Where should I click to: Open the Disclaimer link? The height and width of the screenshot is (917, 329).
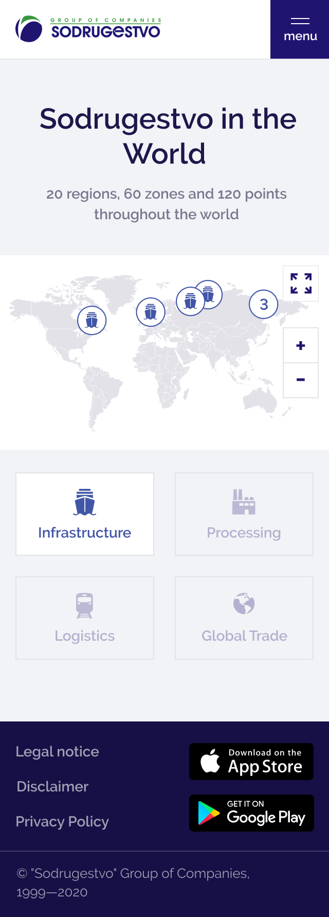(52, 786)
